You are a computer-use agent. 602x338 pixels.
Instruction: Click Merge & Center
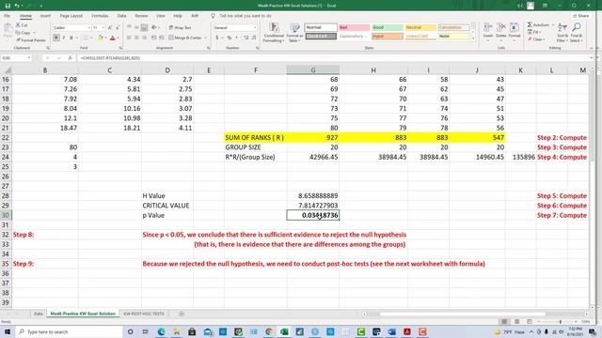click(185, 38)
